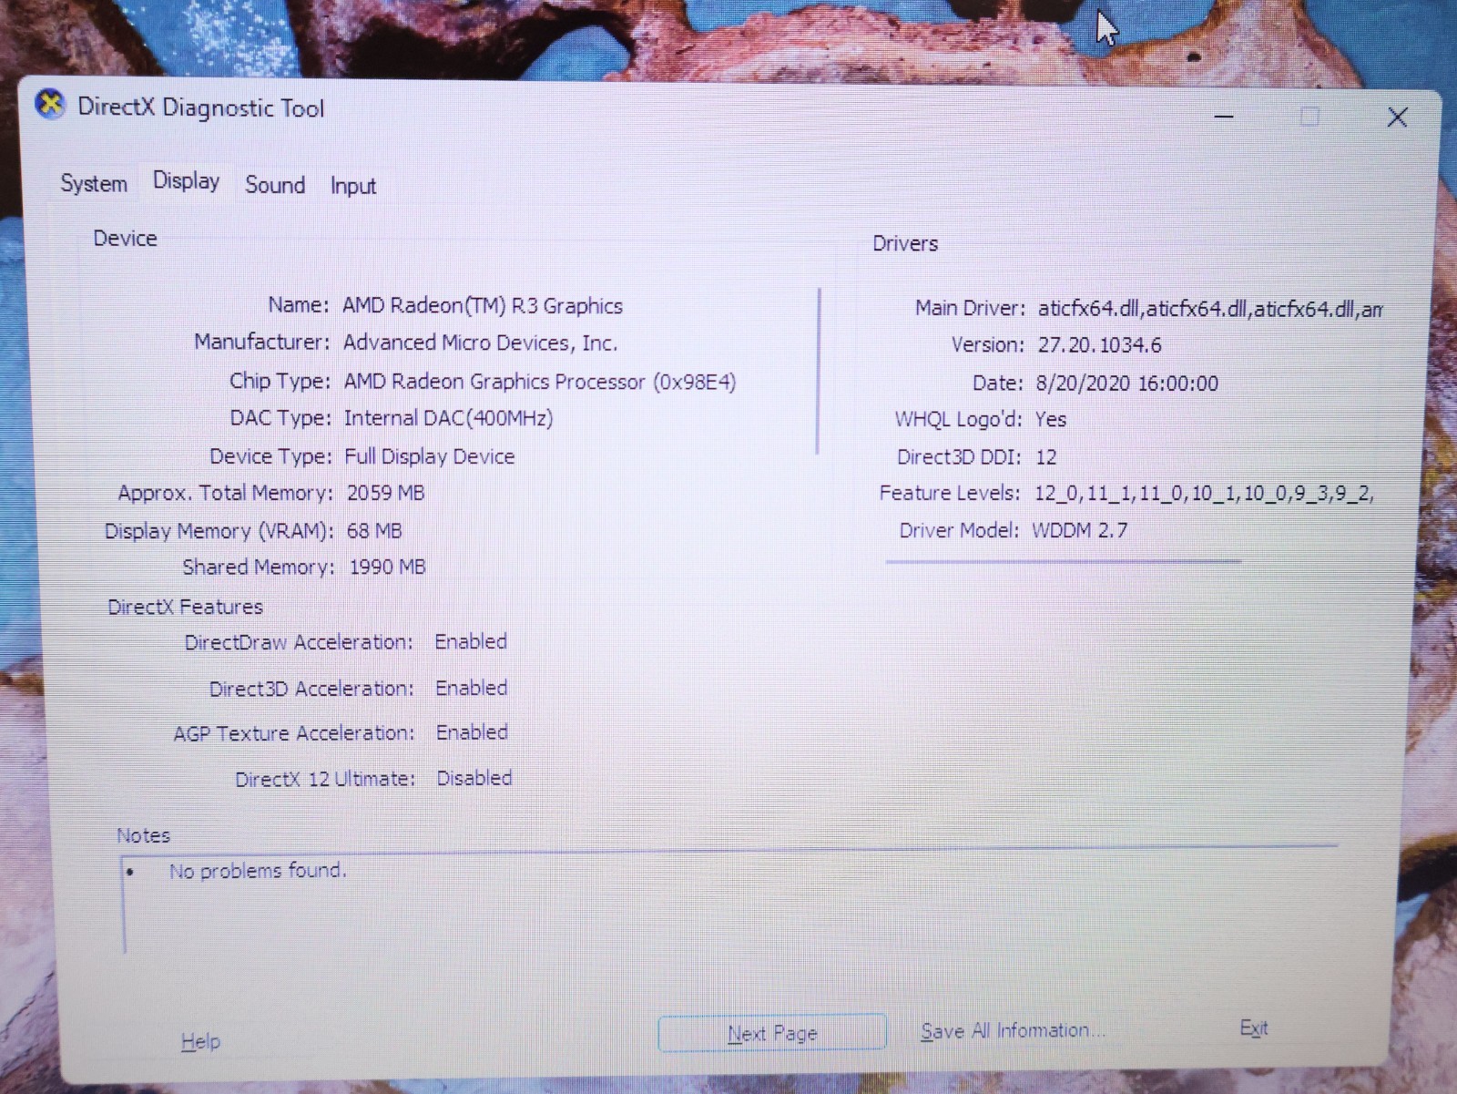Select the Display tab
This screenshot has width=1457, height=1094.
[186, 181]
